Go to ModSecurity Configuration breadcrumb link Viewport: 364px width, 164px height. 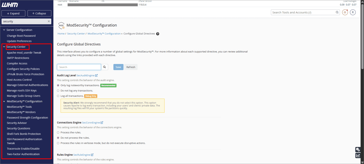(104, 34)
